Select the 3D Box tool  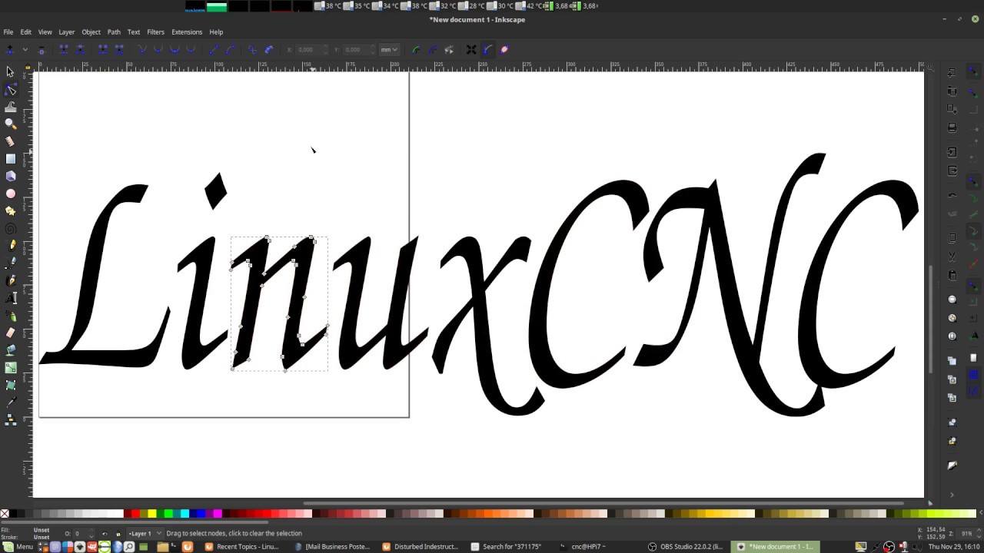point(10,176)
